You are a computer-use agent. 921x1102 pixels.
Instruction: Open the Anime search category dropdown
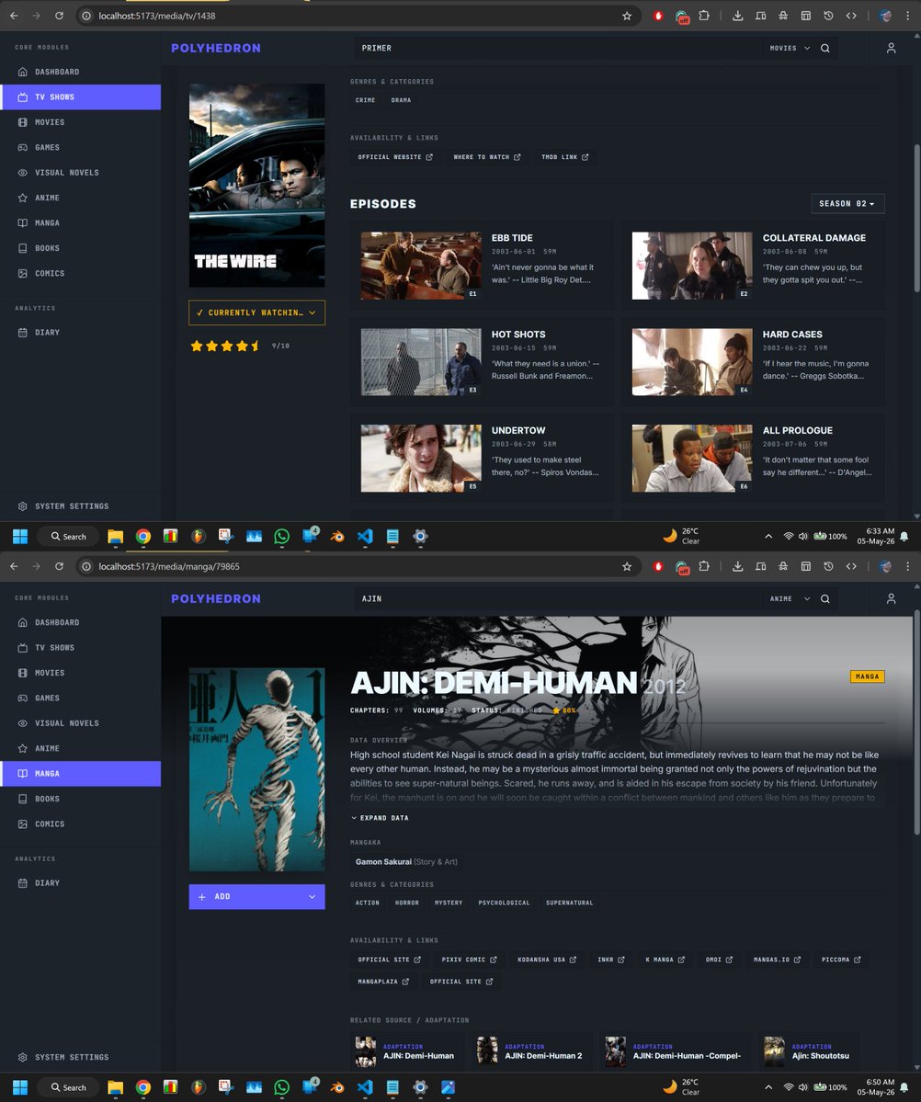coord(790,598)
